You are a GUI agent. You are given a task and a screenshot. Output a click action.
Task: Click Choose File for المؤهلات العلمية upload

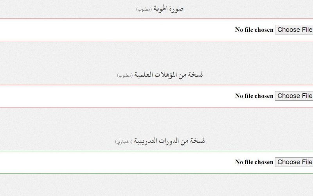(x=294, y=96)
